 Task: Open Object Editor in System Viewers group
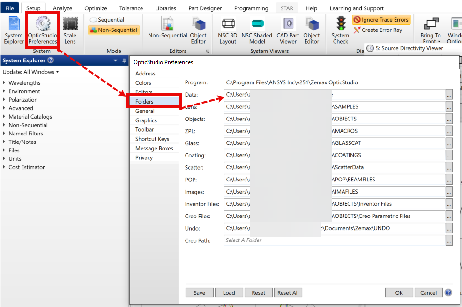tap(312, 30)
